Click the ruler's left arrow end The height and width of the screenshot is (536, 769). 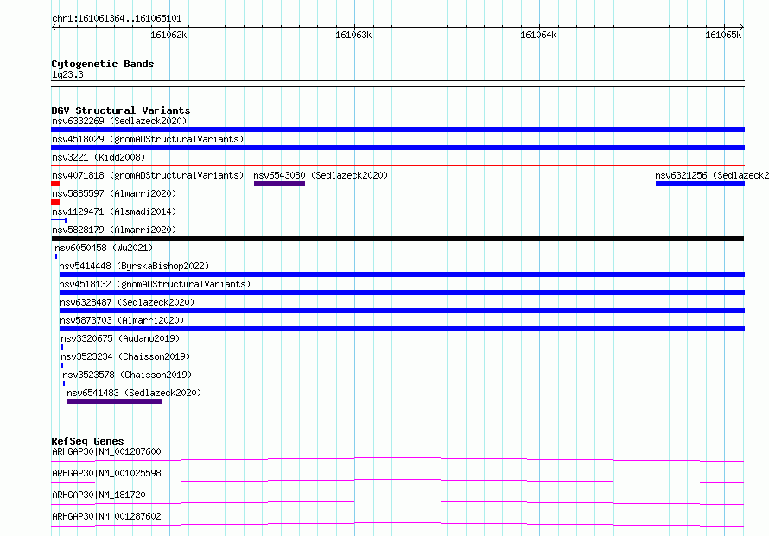click(x=54, y=27)
